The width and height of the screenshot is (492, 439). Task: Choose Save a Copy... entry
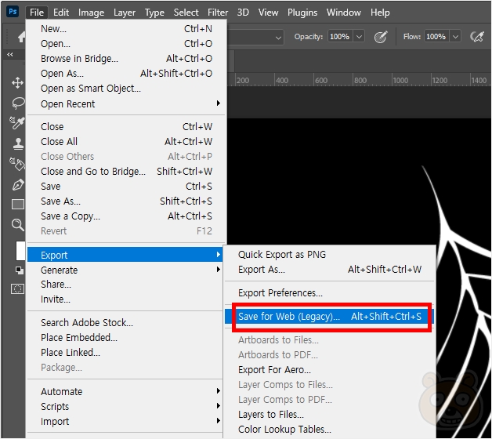[127, 216]
